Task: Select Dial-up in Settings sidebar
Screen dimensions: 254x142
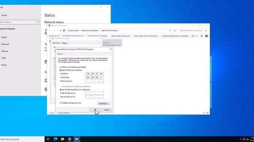Action: tap(5, 51)
